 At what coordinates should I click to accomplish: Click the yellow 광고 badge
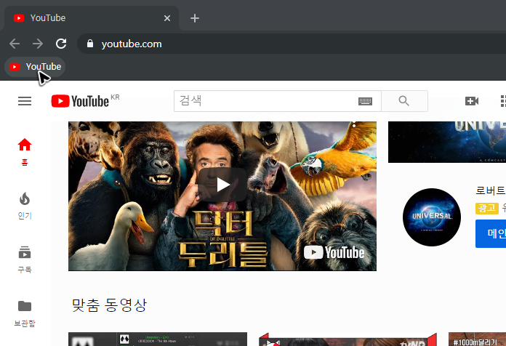487,208
